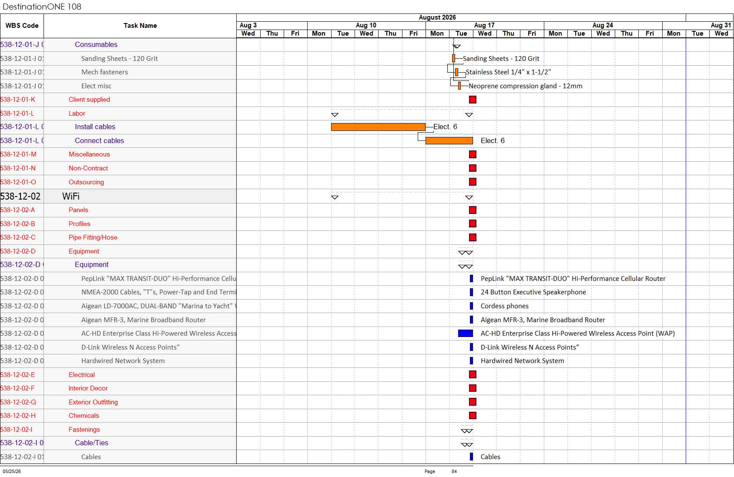Click the orange Install cables Gantt bar

pos(378,127)
